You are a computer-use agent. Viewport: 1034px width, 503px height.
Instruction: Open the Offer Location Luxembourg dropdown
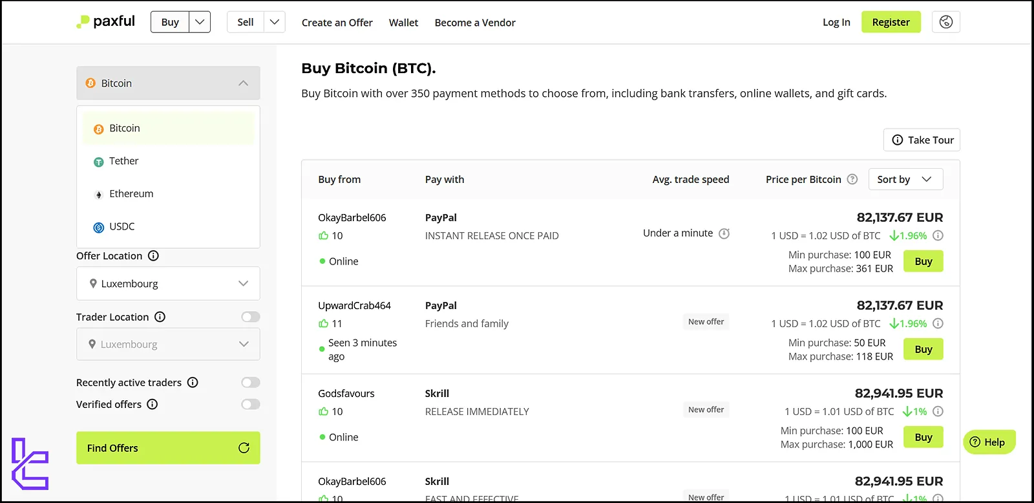pyautogui.click(x=168, y=283)
